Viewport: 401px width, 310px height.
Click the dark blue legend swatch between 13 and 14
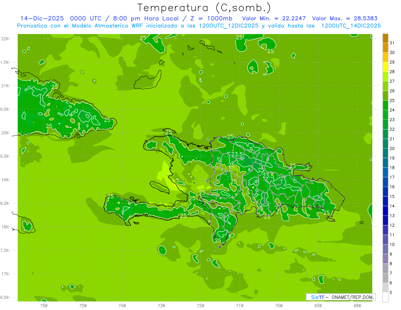(385, 211)
